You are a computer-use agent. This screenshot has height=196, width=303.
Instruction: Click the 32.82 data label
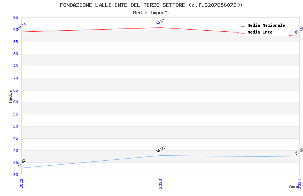21,162
